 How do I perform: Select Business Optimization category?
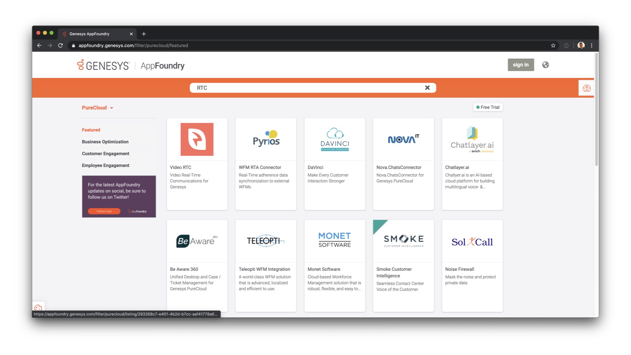point(105,142)
